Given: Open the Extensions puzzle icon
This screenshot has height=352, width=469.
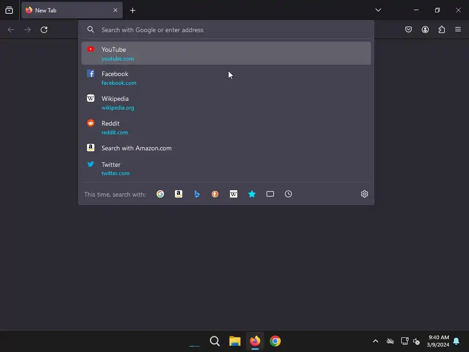Looking at the screenshot, I should pos(442,29).
